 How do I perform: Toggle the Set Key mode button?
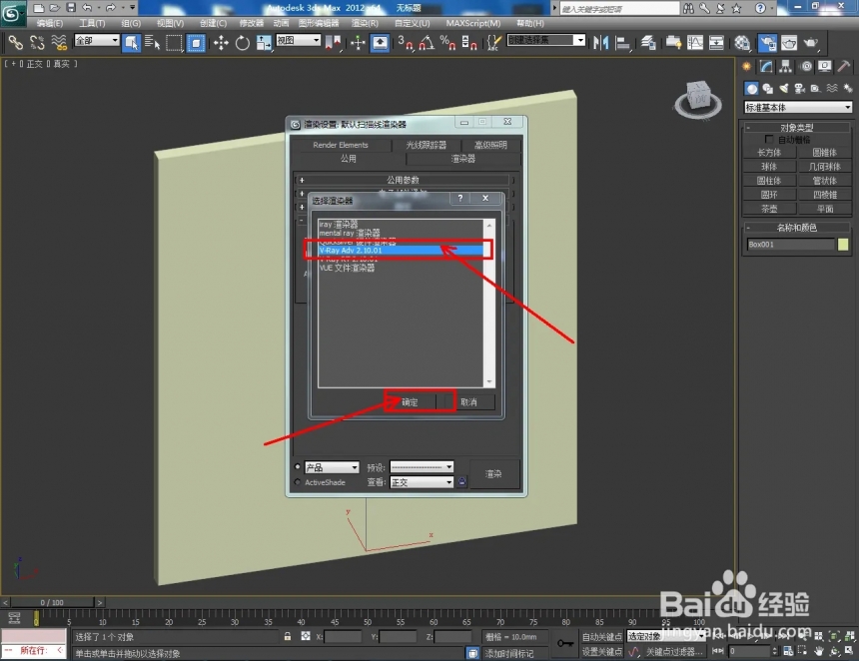[601, 651]
